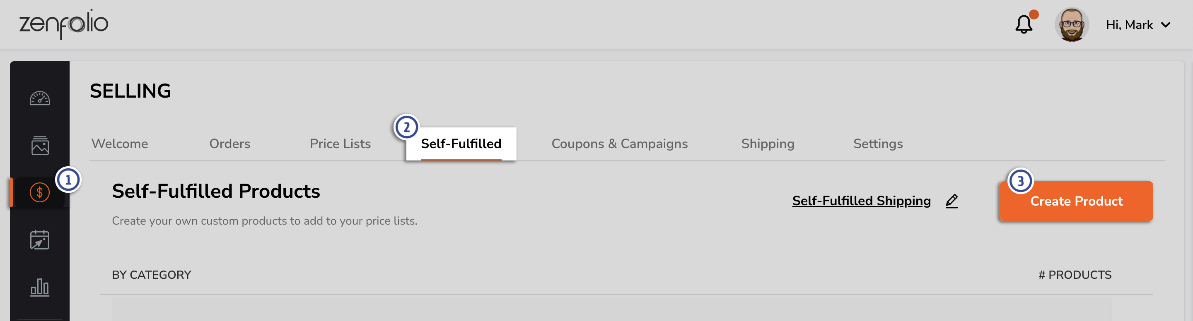Click the Create Product button
1193x321 pixels.
[x=1075, y=201]
